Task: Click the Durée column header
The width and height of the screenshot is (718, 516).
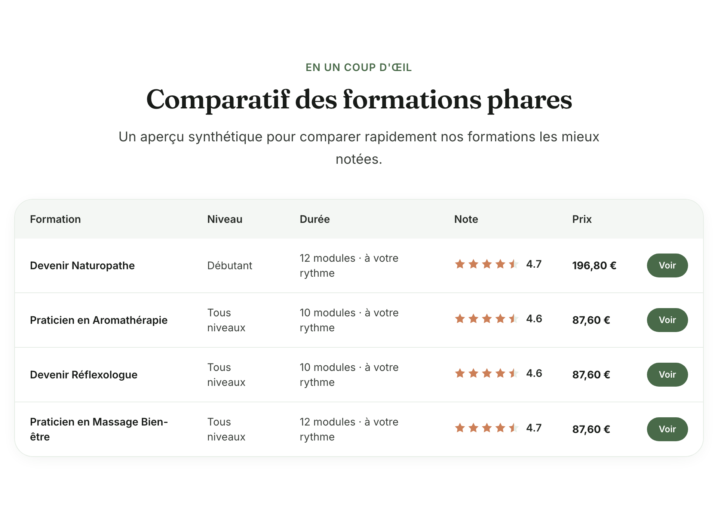Action: point(314,219)
